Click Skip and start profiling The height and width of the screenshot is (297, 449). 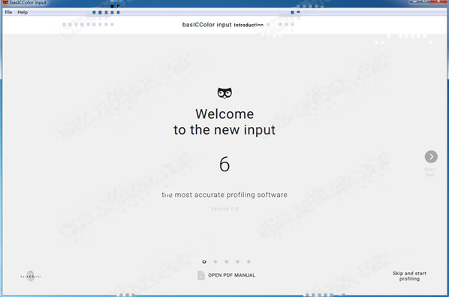409,276
